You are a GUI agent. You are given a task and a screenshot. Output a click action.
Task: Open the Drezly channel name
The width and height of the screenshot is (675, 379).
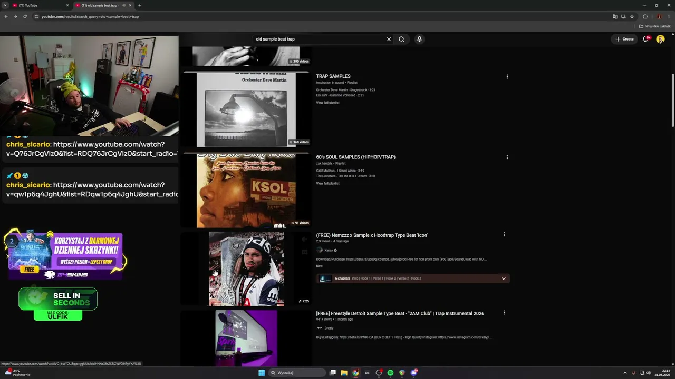329,328
